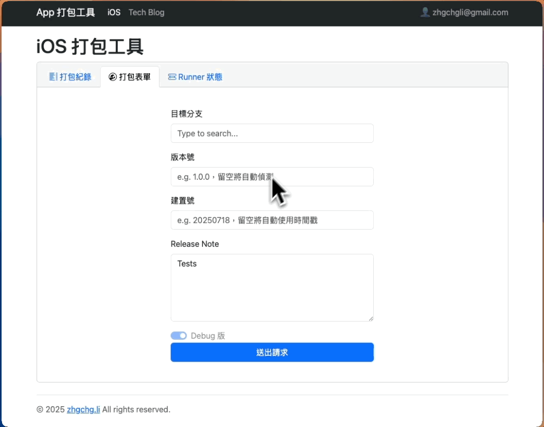The image size is (544, 427).
Task: Click the App 打包工具 brand link
Action: point(65,12)
